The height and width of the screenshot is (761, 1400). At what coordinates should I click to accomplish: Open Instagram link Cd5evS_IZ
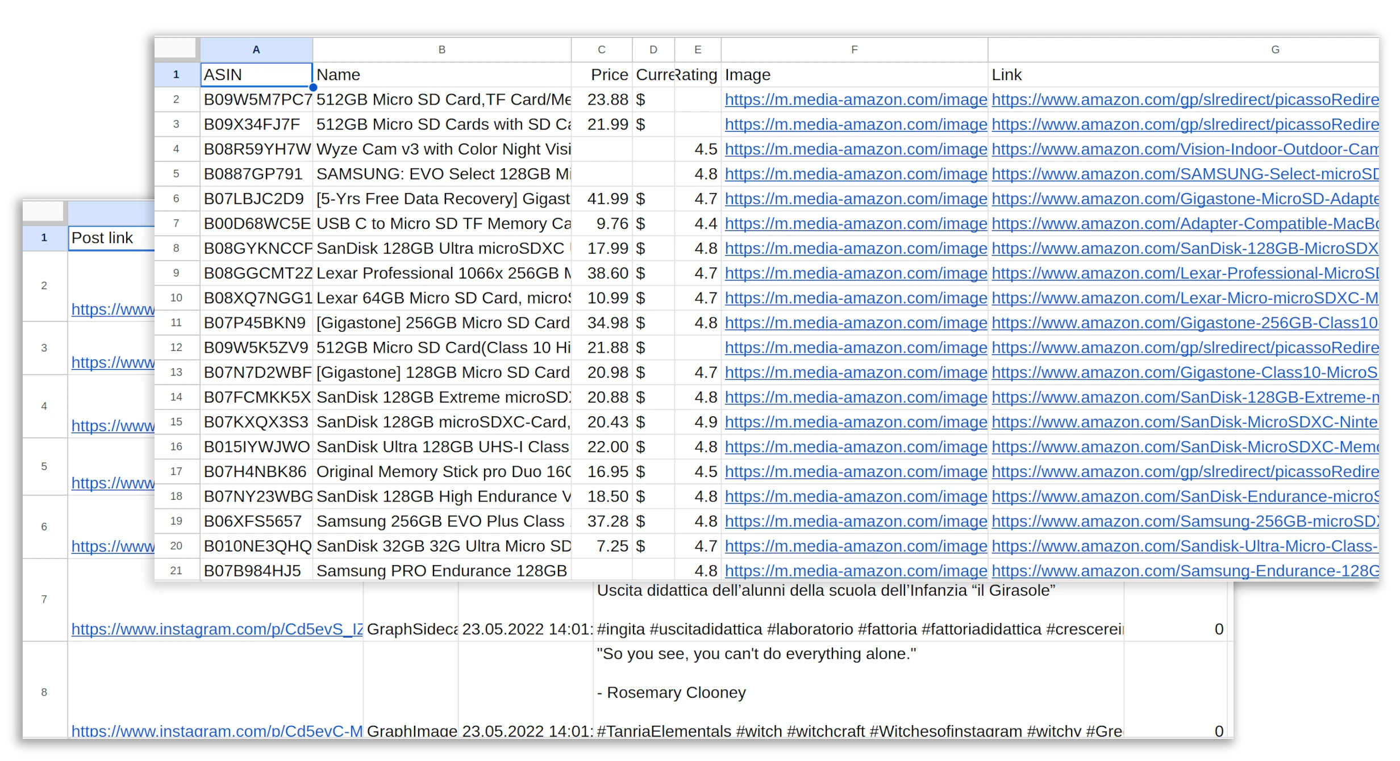click(216, 629)
